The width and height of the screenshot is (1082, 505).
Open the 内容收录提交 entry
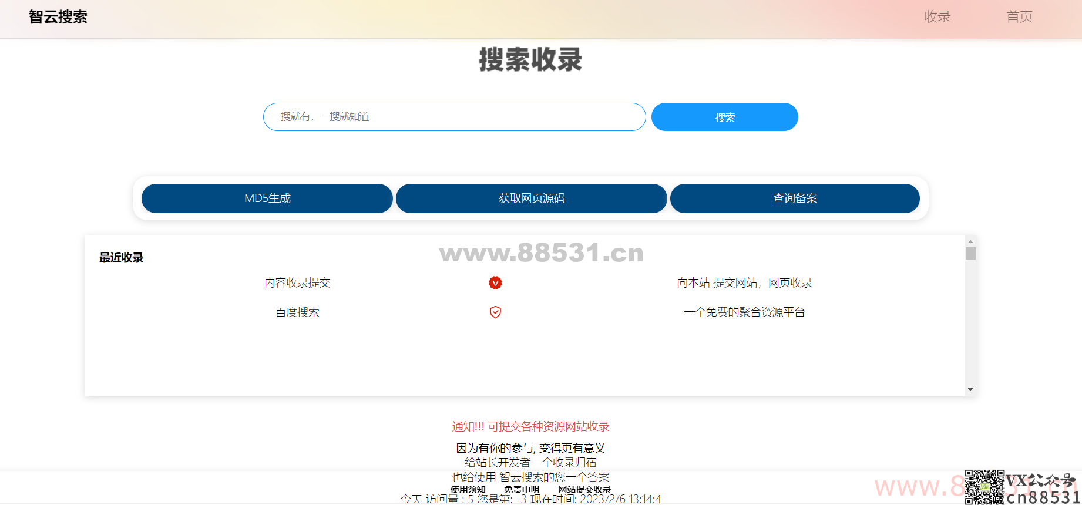[297, 283]
